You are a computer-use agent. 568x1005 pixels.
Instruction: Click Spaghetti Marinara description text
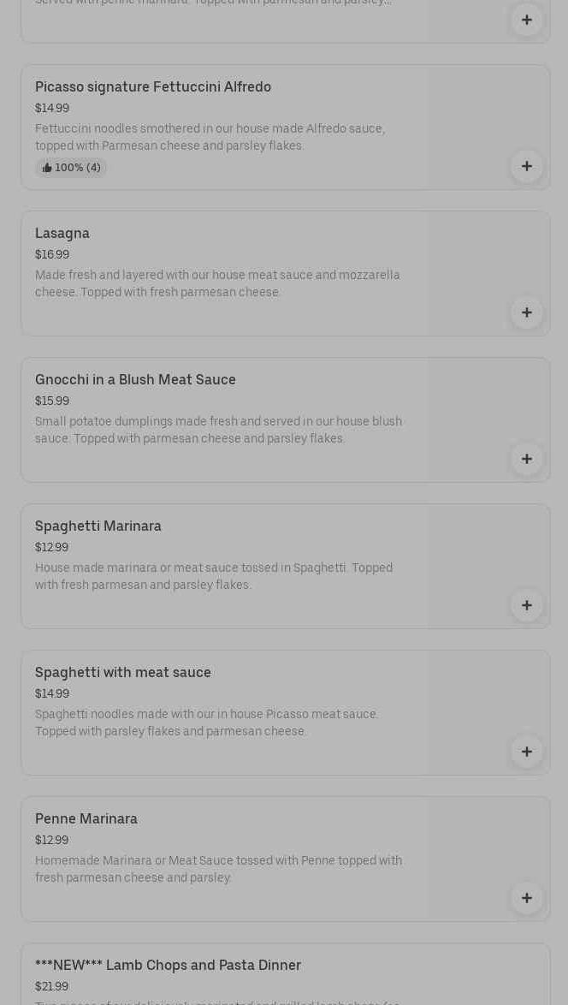tap(214, 577)
